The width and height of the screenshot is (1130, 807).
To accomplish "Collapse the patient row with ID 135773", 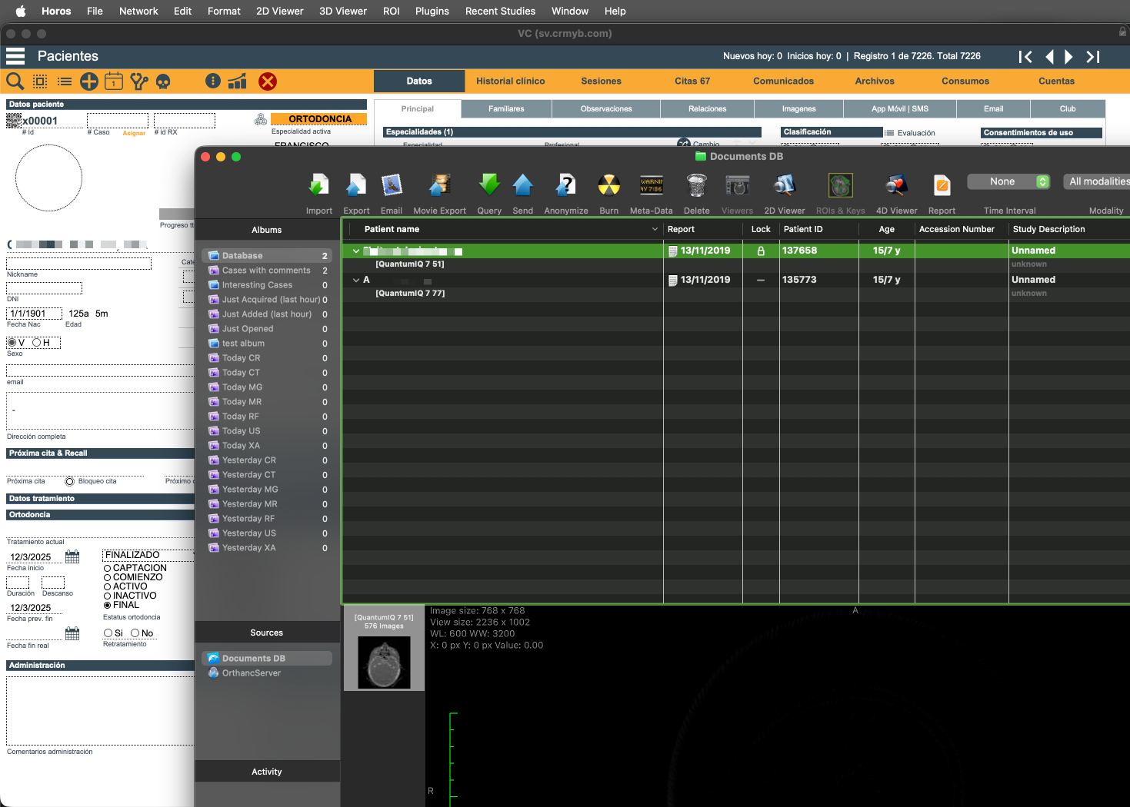I will pyautogui.click(x=356, y=280).
